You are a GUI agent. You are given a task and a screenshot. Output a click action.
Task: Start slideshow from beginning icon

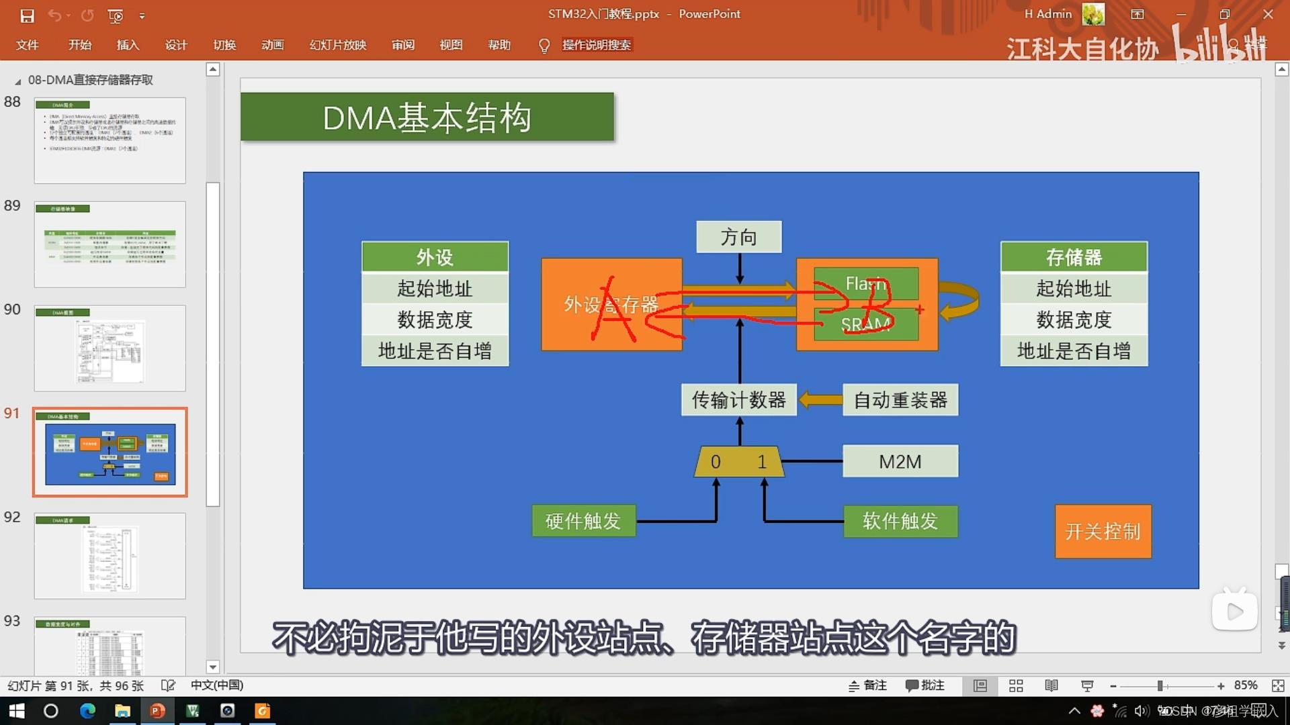[116, 15]
